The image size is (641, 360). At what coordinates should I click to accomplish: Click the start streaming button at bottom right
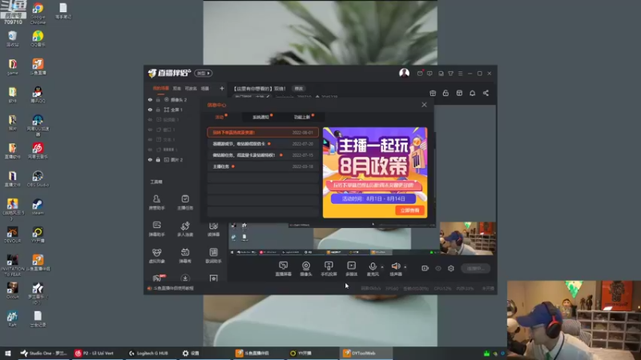(475, 268)
